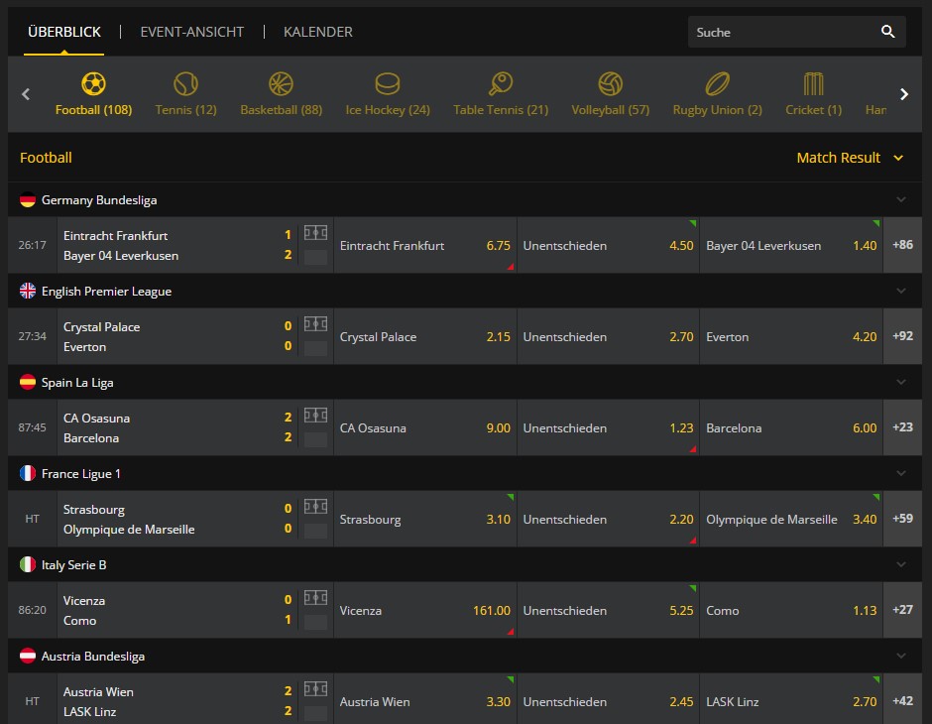Open pitch view for CA Osasuna match
This screenshot has width=932, height=724.
[x=315, y=415]
